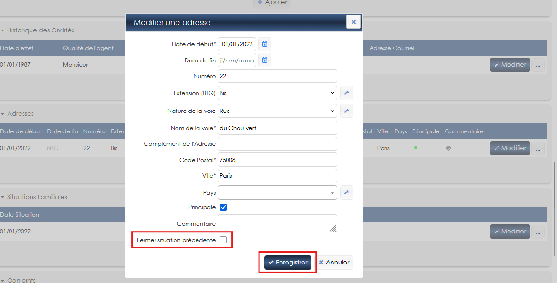Open calendar picker for Date de début
Viewport: 560px width, 283px height.
point(265,44)
